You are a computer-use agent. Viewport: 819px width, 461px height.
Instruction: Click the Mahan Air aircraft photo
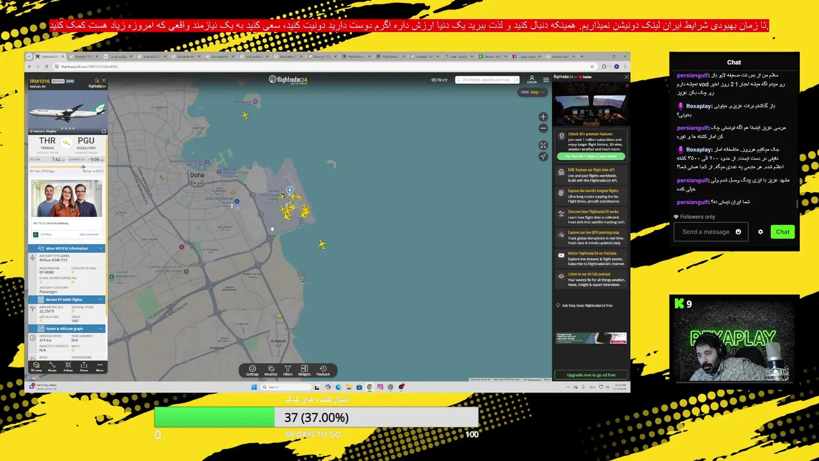[x=67, y=111]
